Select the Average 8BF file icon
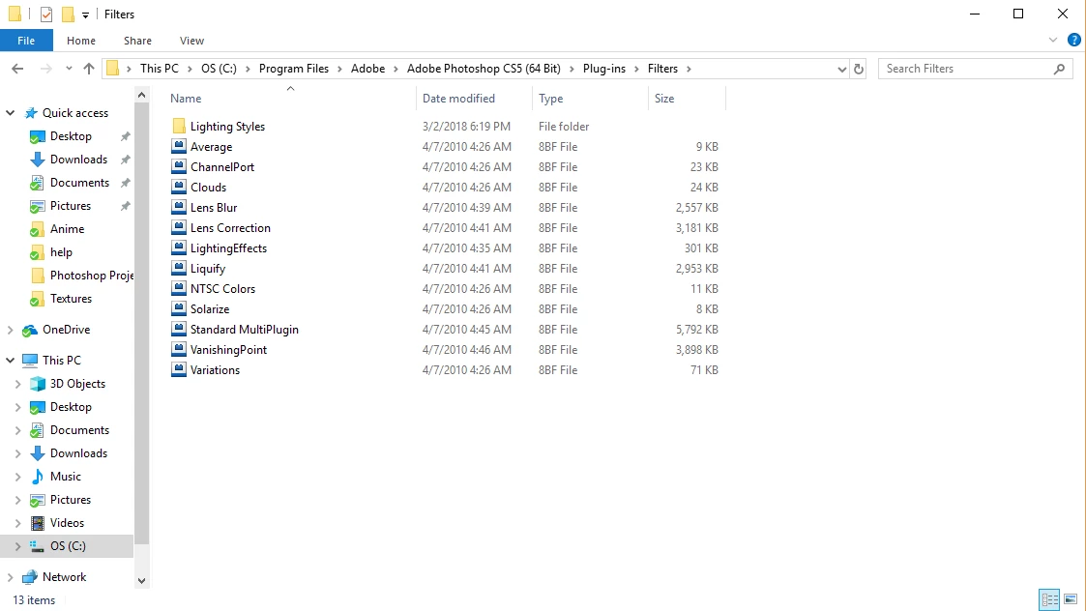The width and height of the screenshot is (1086, 611). (179, 146)
